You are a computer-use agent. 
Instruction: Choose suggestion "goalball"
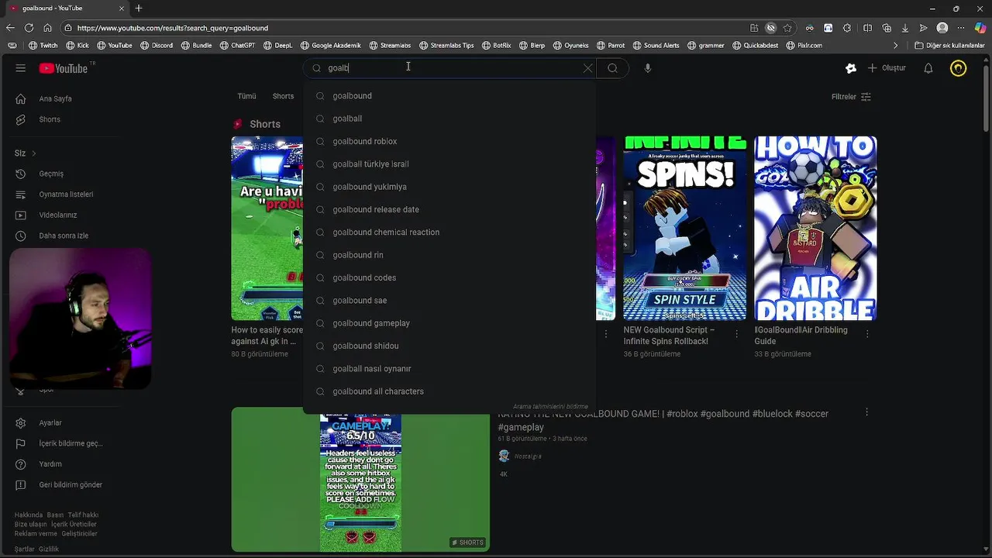449,119
